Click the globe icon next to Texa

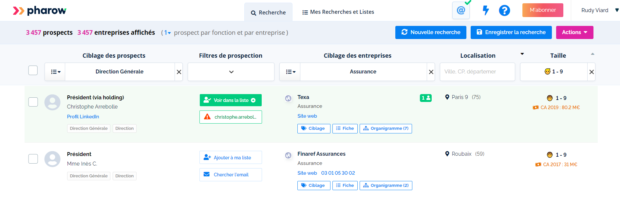point(288,98)
